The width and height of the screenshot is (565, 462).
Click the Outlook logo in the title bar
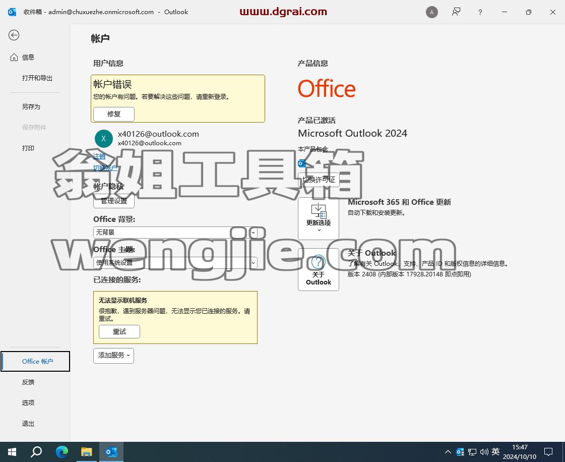tap(12, 12)
